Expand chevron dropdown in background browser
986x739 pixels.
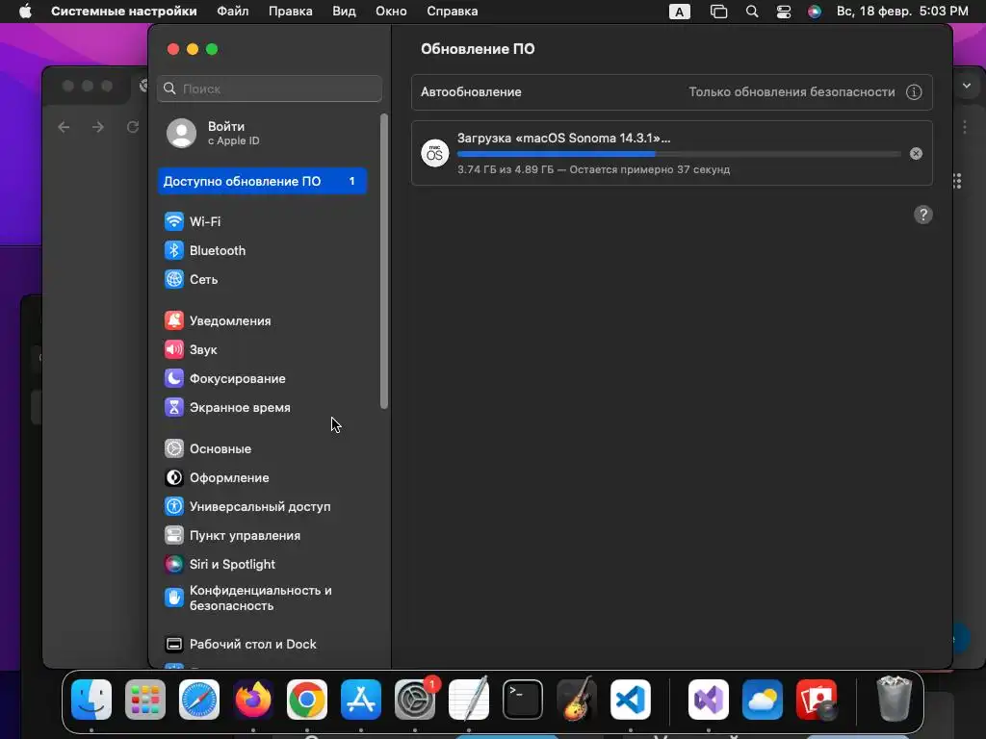click(967, 86)
